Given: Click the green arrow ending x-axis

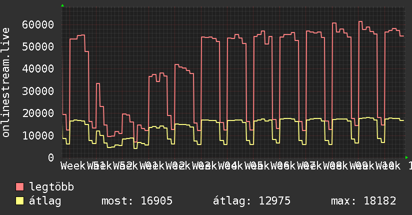Looking at the screenshot, I should 406,157.
